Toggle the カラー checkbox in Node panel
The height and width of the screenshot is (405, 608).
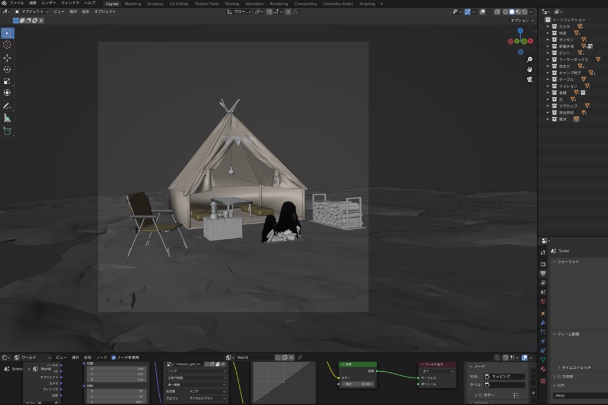coord(480,395)
